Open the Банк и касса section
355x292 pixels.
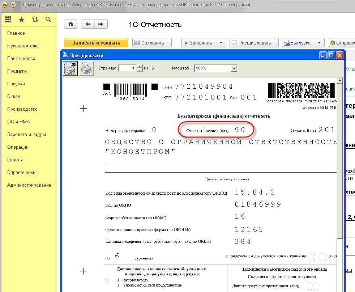21,58
